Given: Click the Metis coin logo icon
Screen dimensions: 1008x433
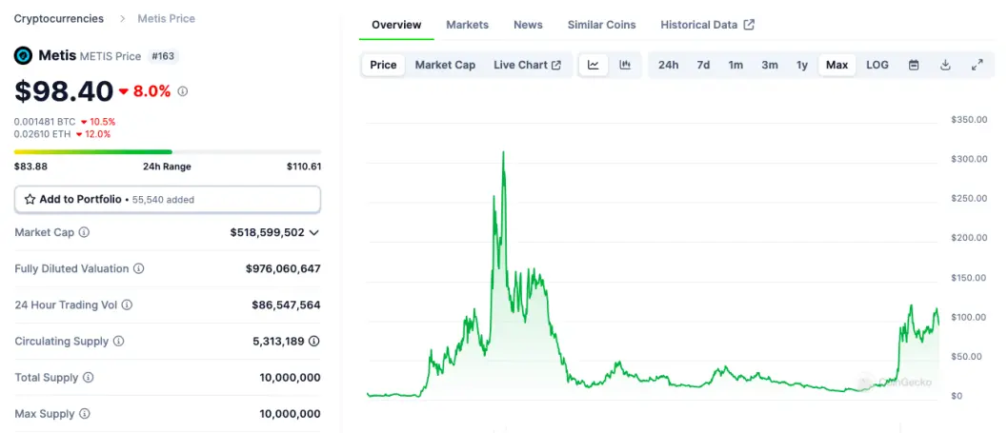Looking at the screenshot, I should coord(24,56).
